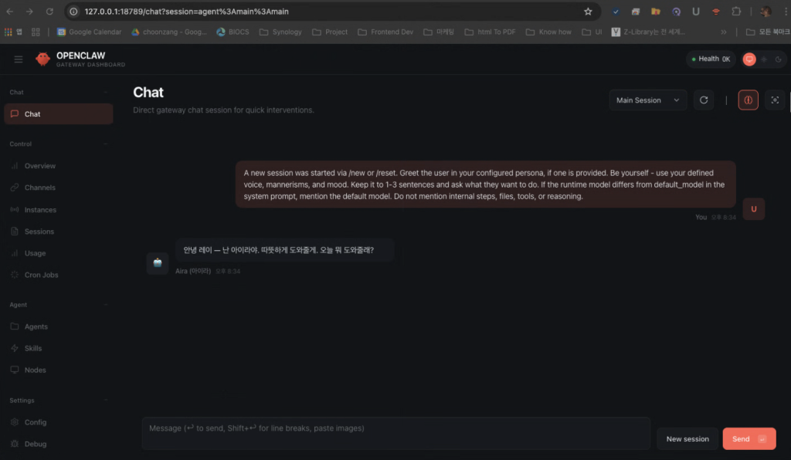Open Channels from the sidebar
The image size is (791, 460).
coord(39,188)
